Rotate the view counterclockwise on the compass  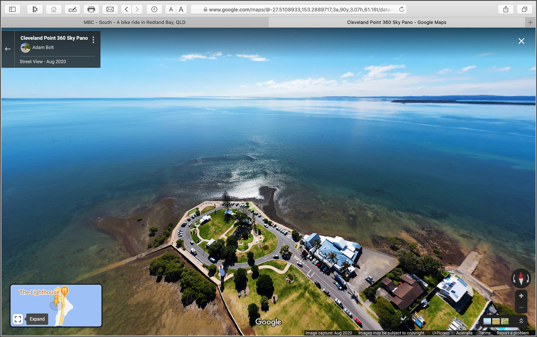coord(514,279)
